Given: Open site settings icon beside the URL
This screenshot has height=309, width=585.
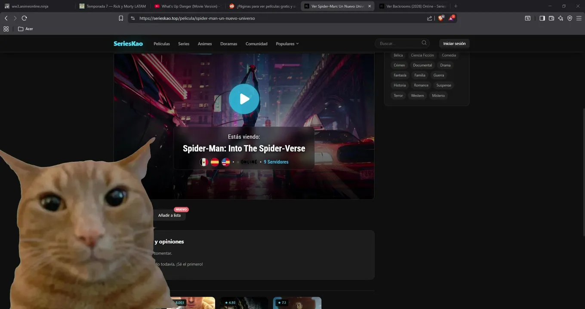Looking at the screenshot, I should pos(132,18).
